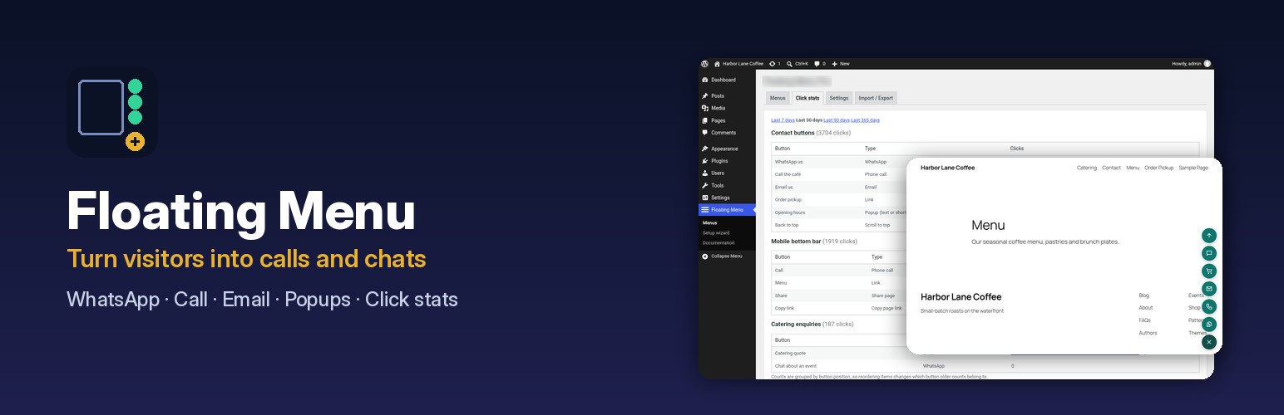Image resolution: width=1284 pixels, height=415 pixels.
Task: Click the floating phone call button
Action: pos(1209,306)
